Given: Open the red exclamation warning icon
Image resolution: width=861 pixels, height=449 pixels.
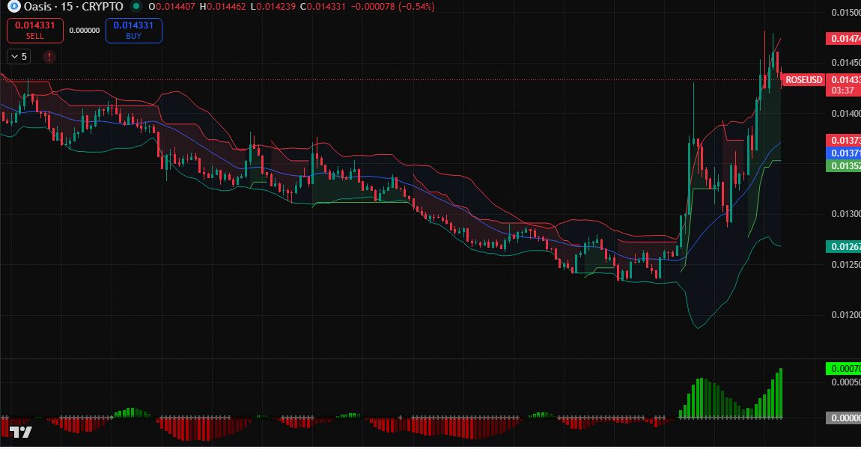Looking at the screenshot, I should coord(49,56).
